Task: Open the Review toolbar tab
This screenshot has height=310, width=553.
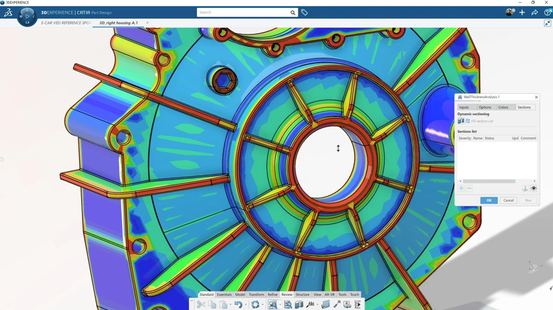Action: pos(287,294)
